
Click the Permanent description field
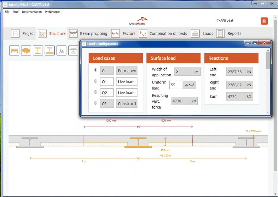coord(127,71)
